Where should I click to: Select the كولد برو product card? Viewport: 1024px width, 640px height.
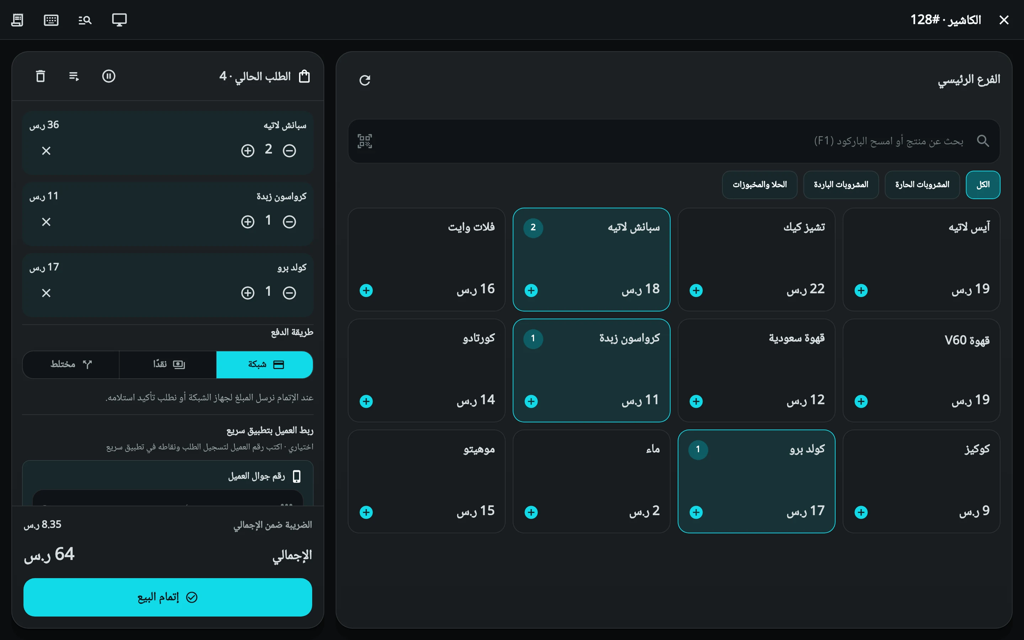(757, 481)
